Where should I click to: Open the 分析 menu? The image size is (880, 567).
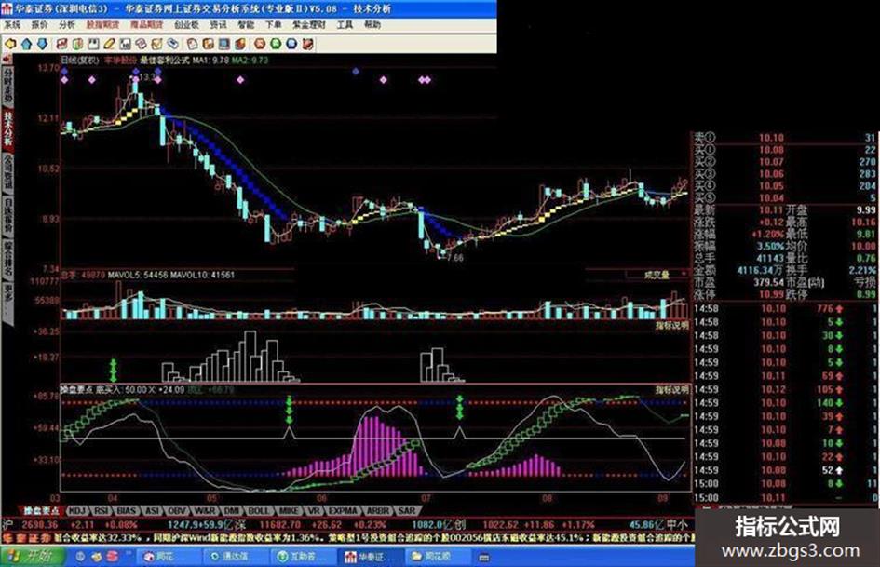[67, 25]
